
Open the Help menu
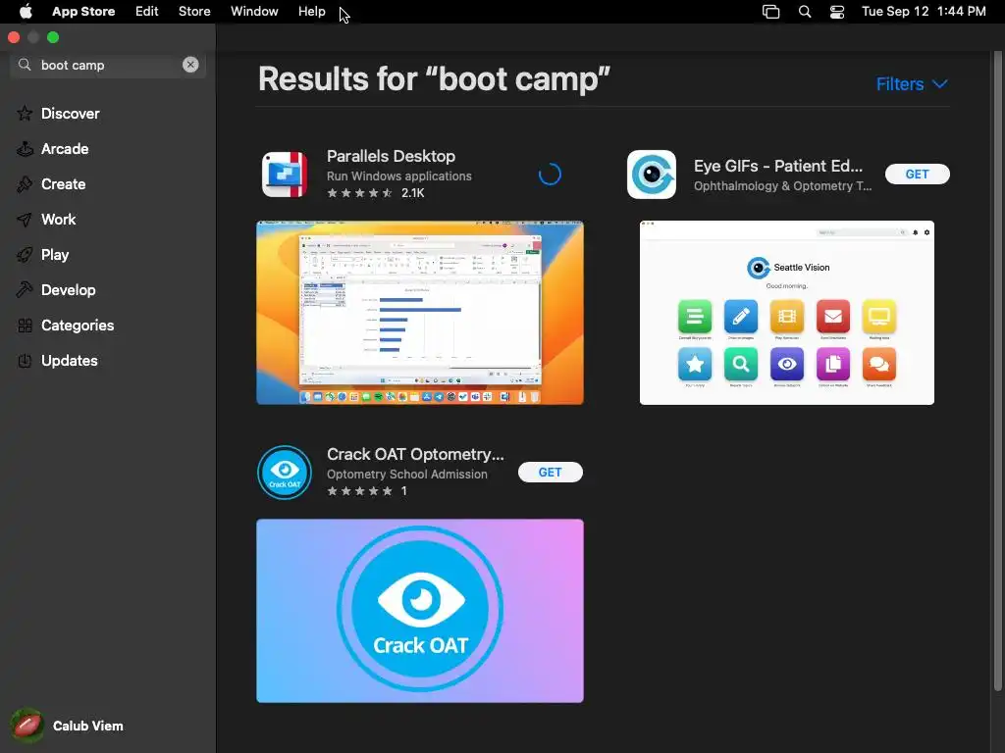point(311,12)
